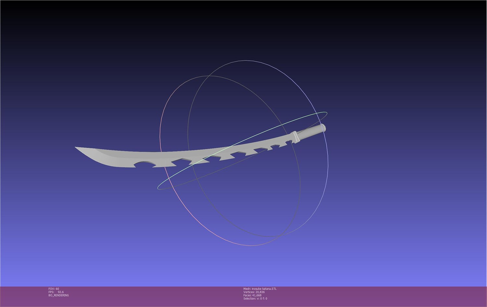
Task: Click the "BO_RENDERING" status text
Action: (58, 295)
